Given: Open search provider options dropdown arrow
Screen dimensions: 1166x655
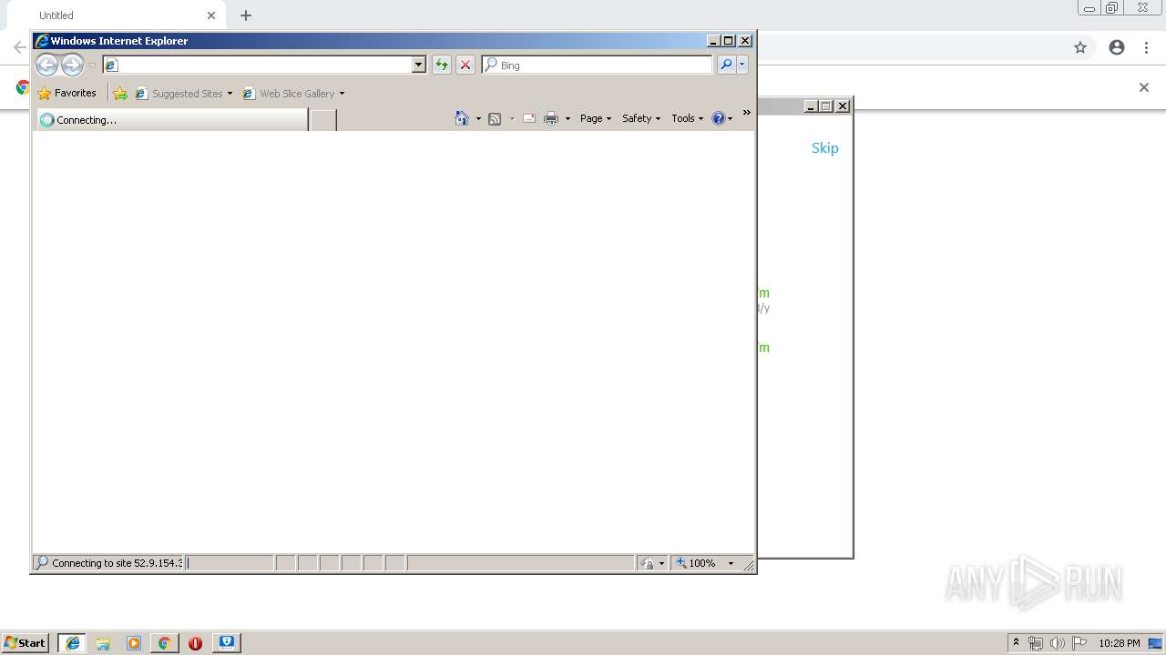Looking at the screenshot, I should [x=742, y=65].
